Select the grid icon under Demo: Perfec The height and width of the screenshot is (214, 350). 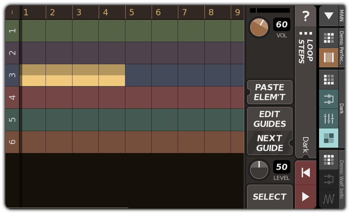click(x=329, y=38)
